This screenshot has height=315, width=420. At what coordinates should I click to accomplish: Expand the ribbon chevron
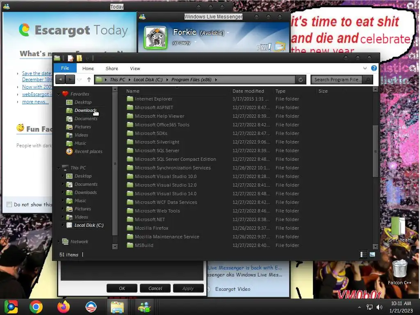coord(365,68)
